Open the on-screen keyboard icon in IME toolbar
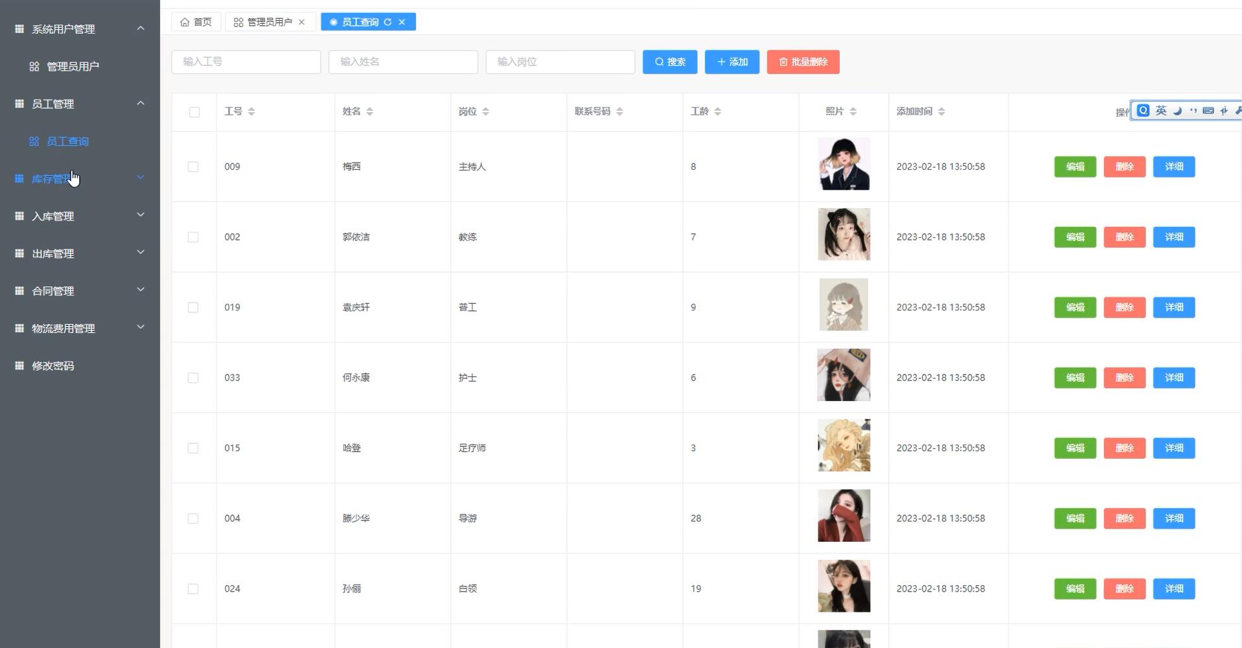The image size is (1242, 648). point(1207,110)
